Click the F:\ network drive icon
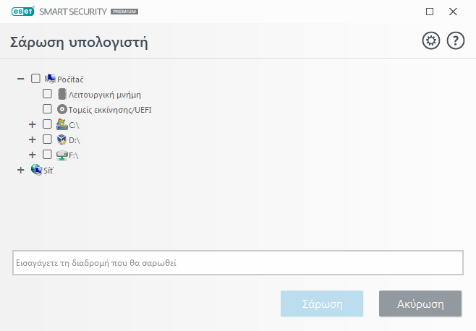Viewport: 476px width, 331px height. (x=61, y=155)
